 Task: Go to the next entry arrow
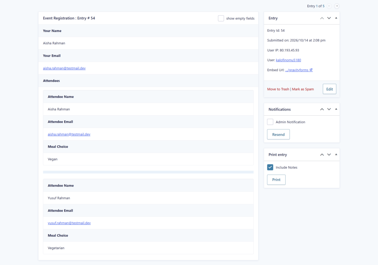coord(337,6)
